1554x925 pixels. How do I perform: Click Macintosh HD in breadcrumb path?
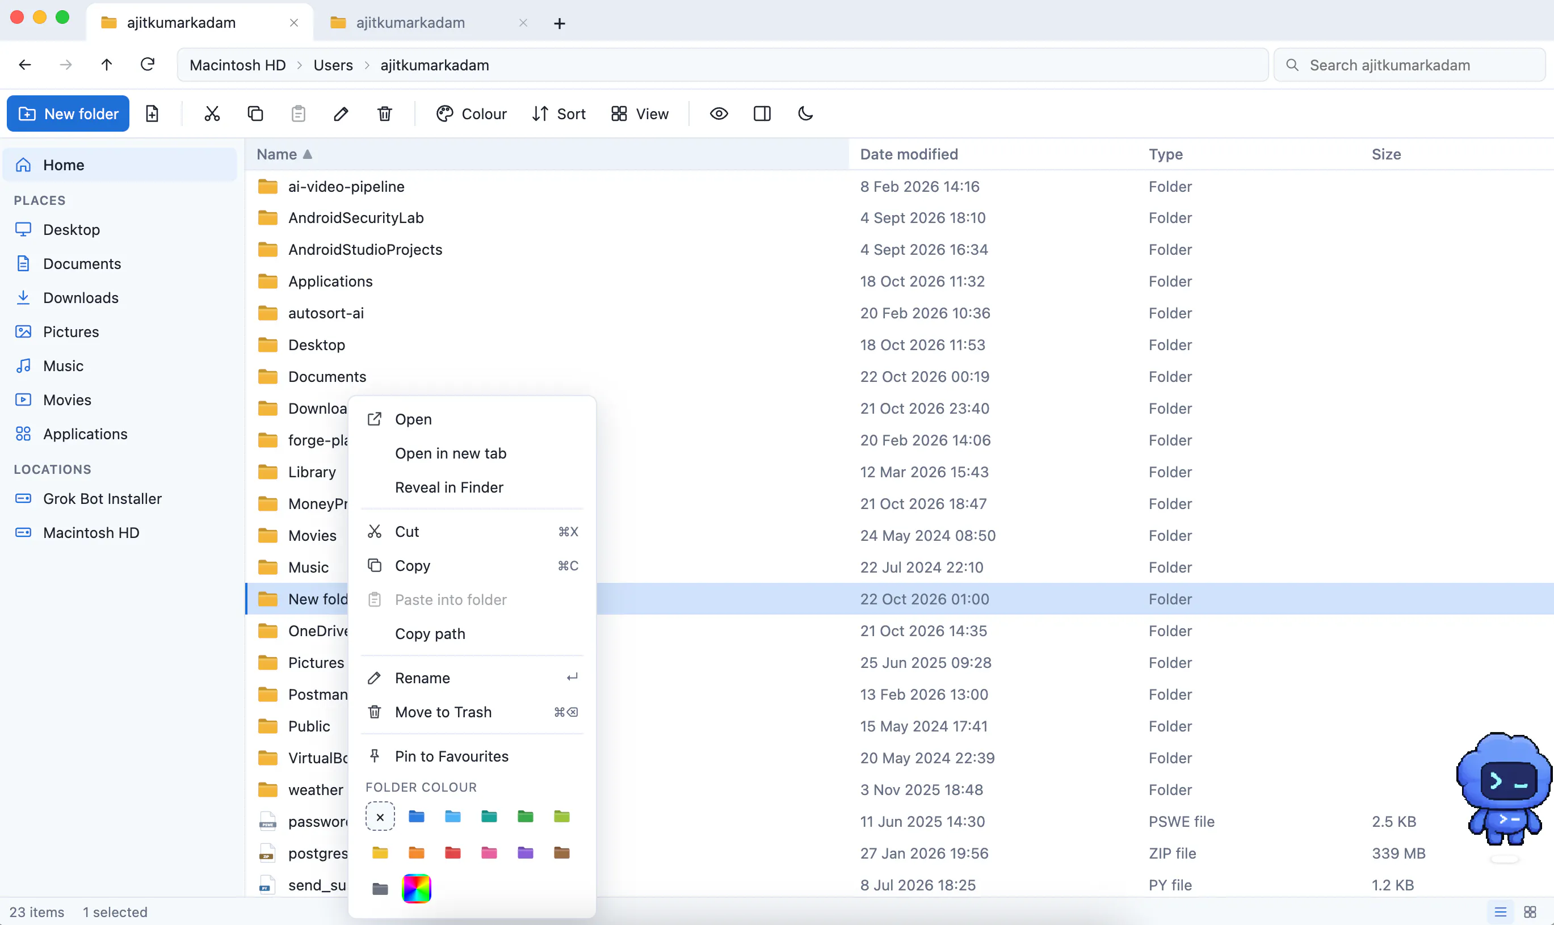point(237,65)
